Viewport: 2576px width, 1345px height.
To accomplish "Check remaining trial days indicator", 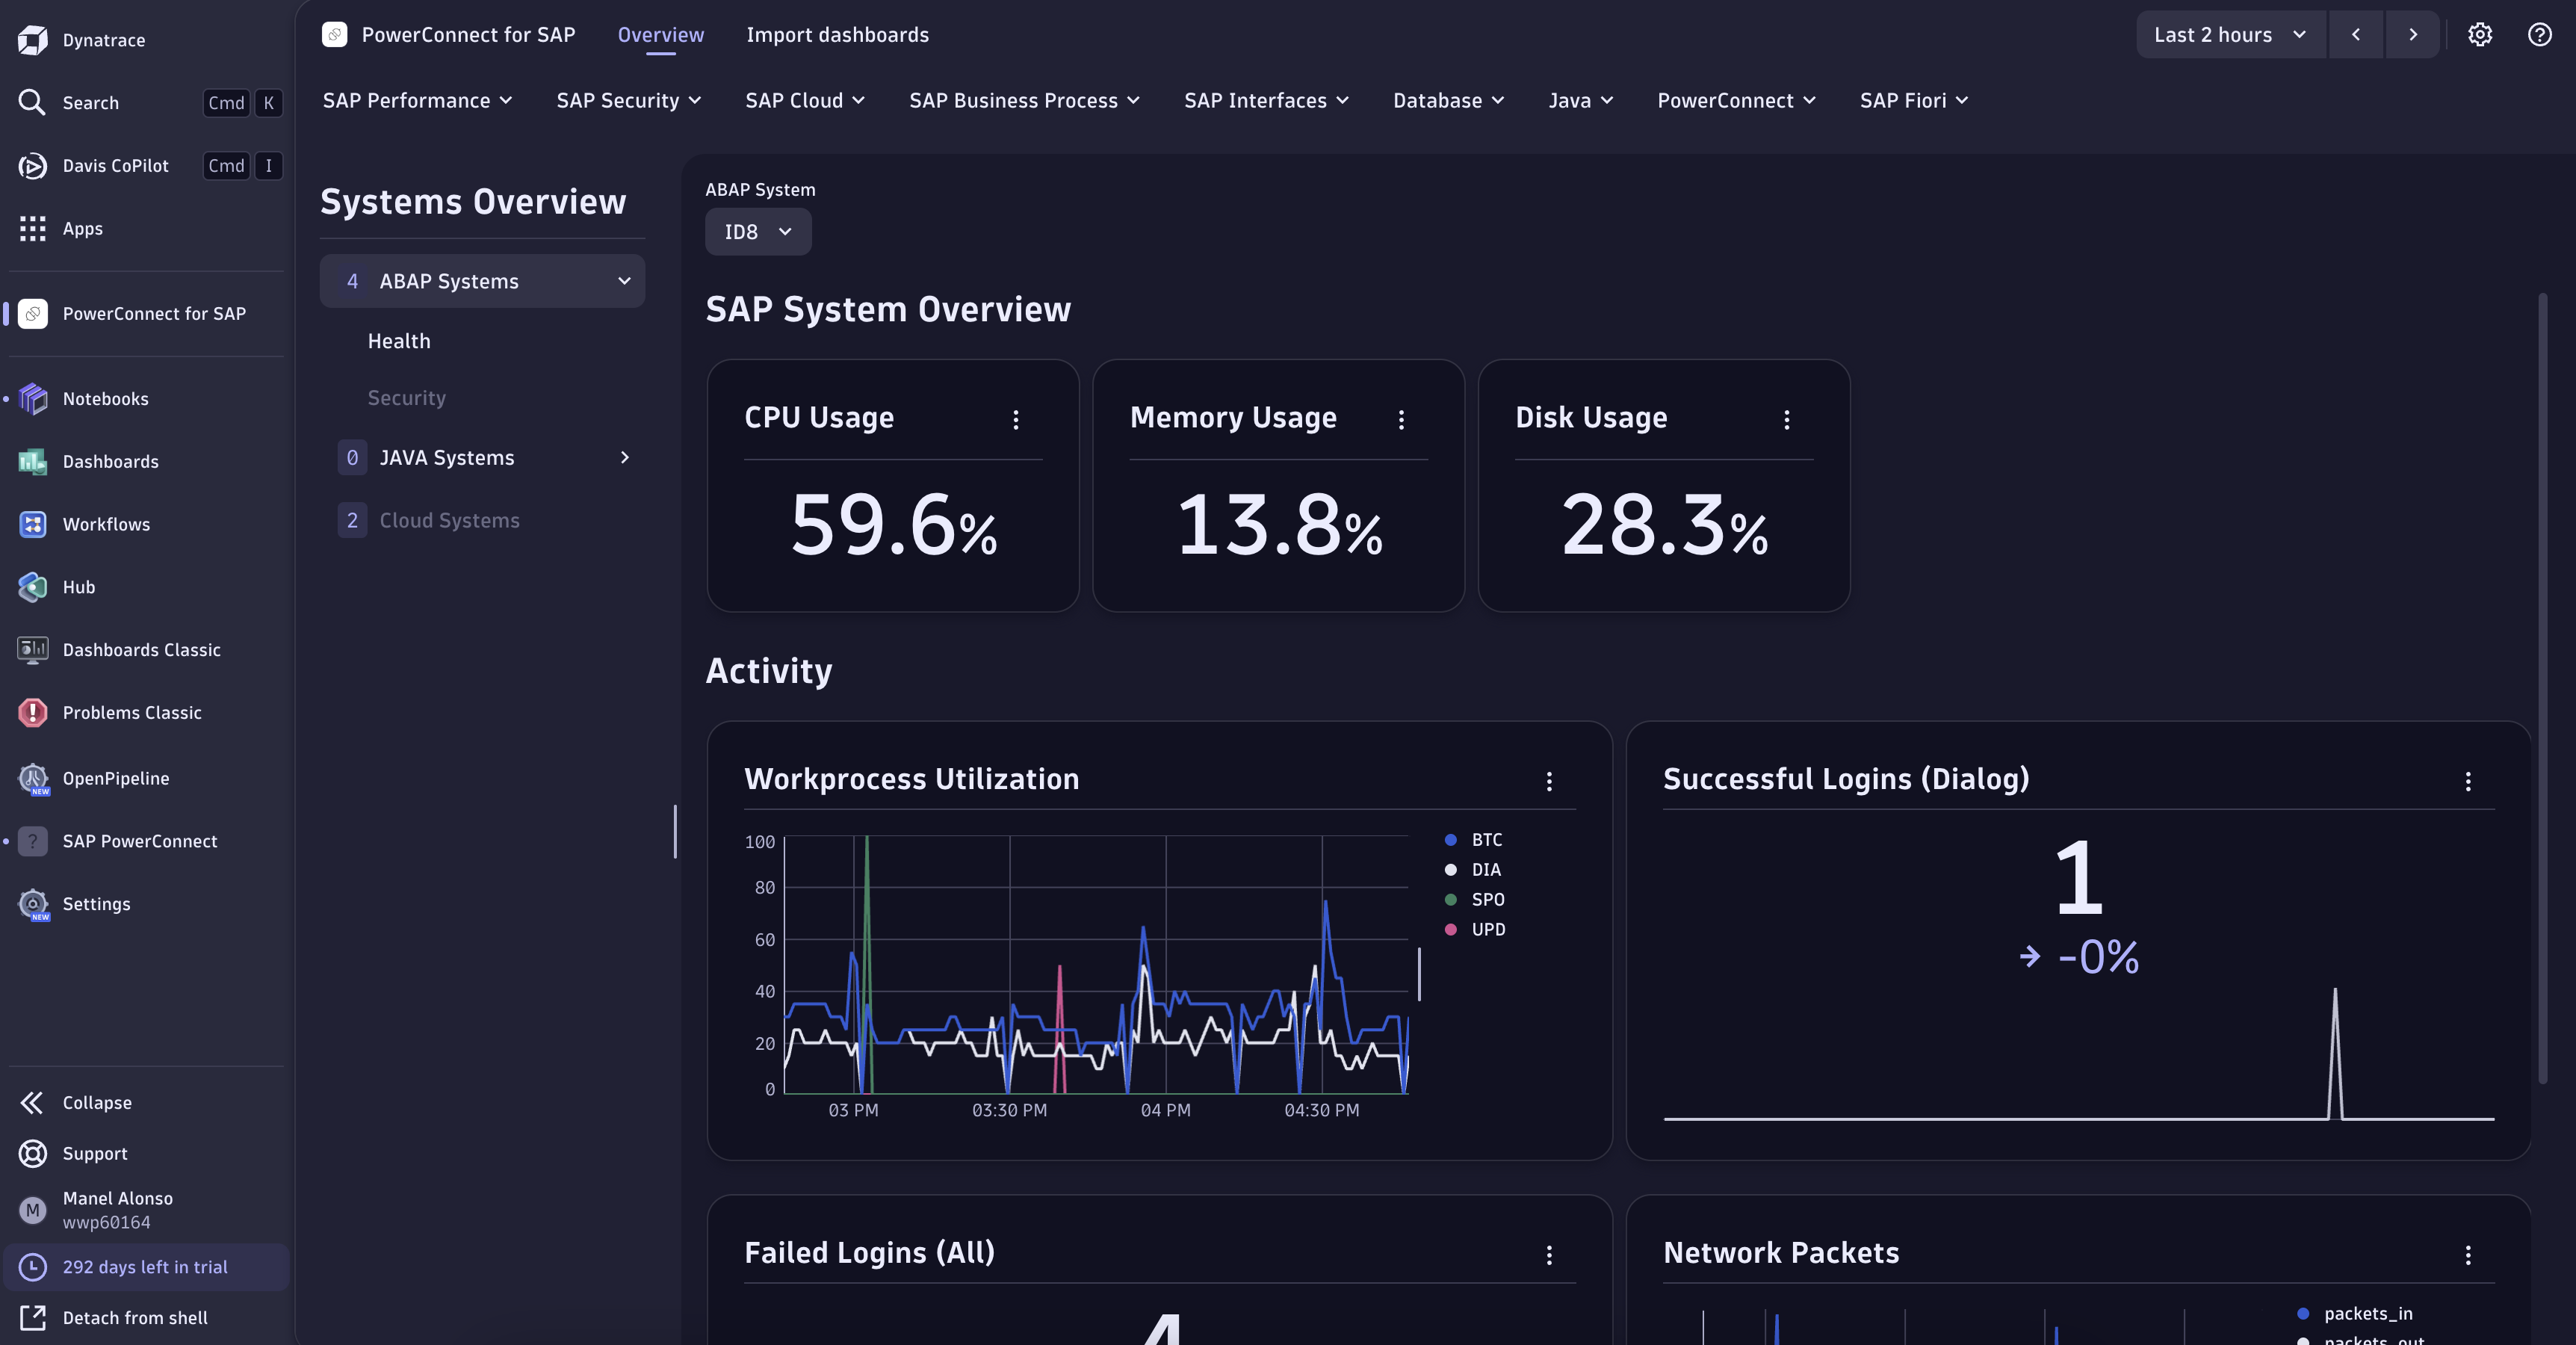I will (145, 1267).
